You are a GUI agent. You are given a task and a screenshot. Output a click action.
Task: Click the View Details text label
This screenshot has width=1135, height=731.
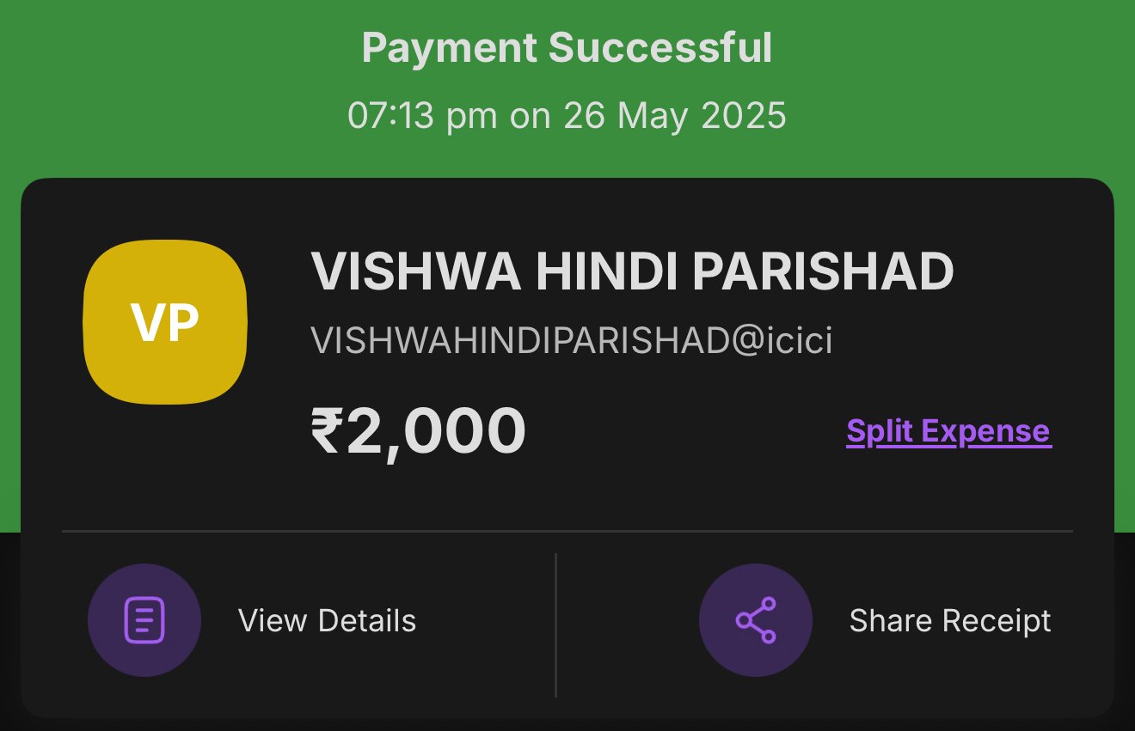tap(328, 621)
